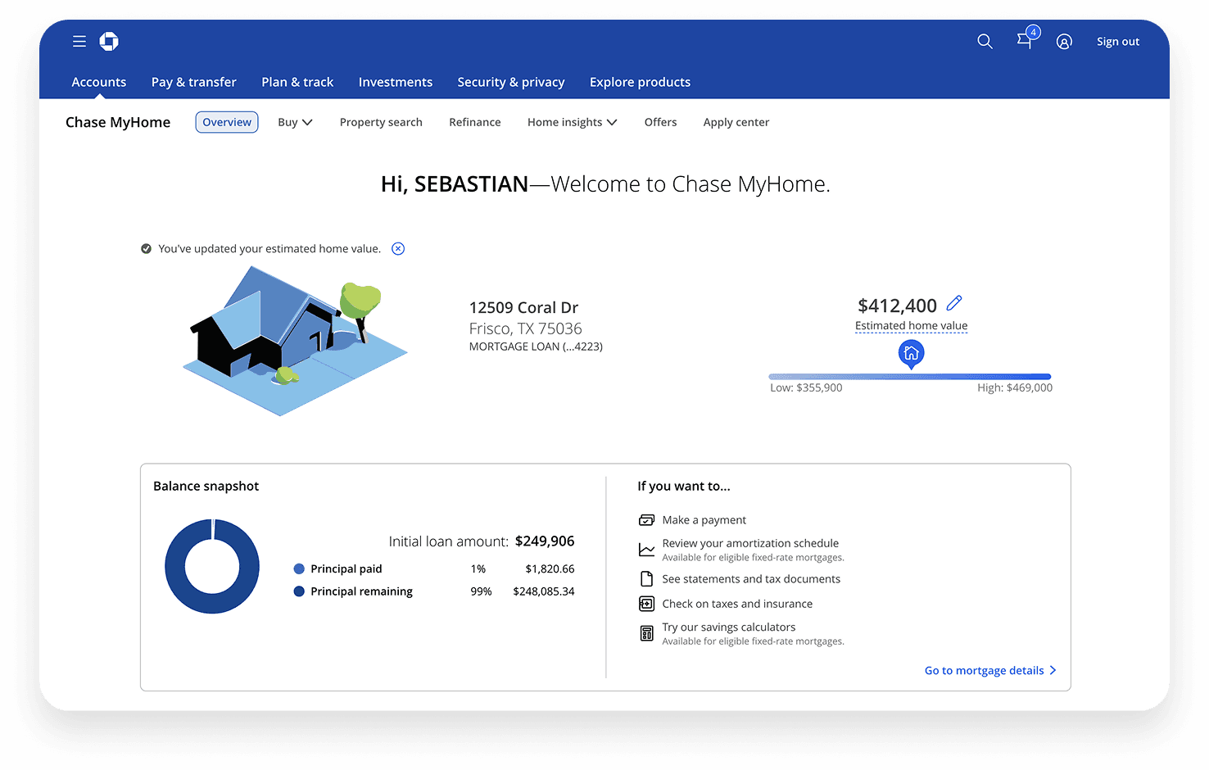
Task: Click the amortization schedule chart icon
Action: click(646, 550)
